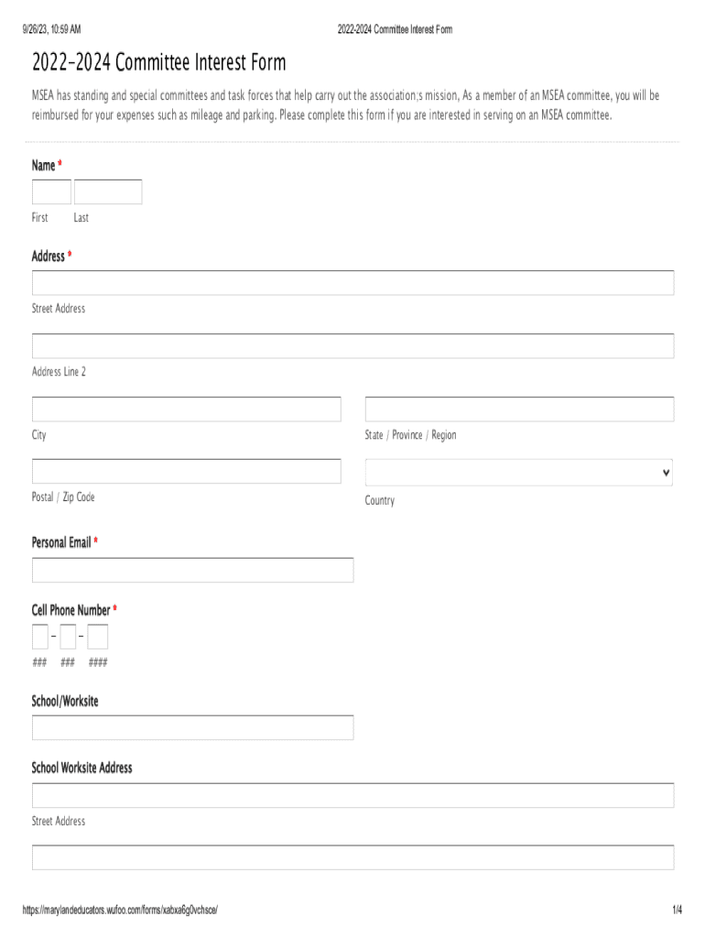Screen dimensions: 705x938
Task: Focus the School/Worksite input field
Action: click(x=192, y=728)
